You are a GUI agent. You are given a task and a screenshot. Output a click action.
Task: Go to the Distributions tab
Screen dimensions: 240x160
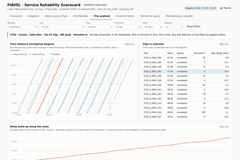click(x=80, y=16)
